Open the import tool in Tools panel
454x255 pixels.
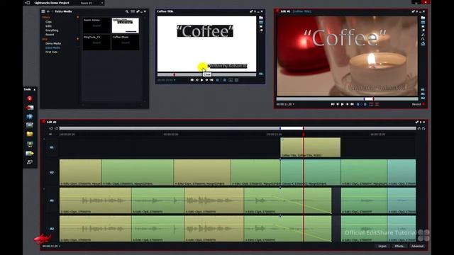tap(30, 108)
